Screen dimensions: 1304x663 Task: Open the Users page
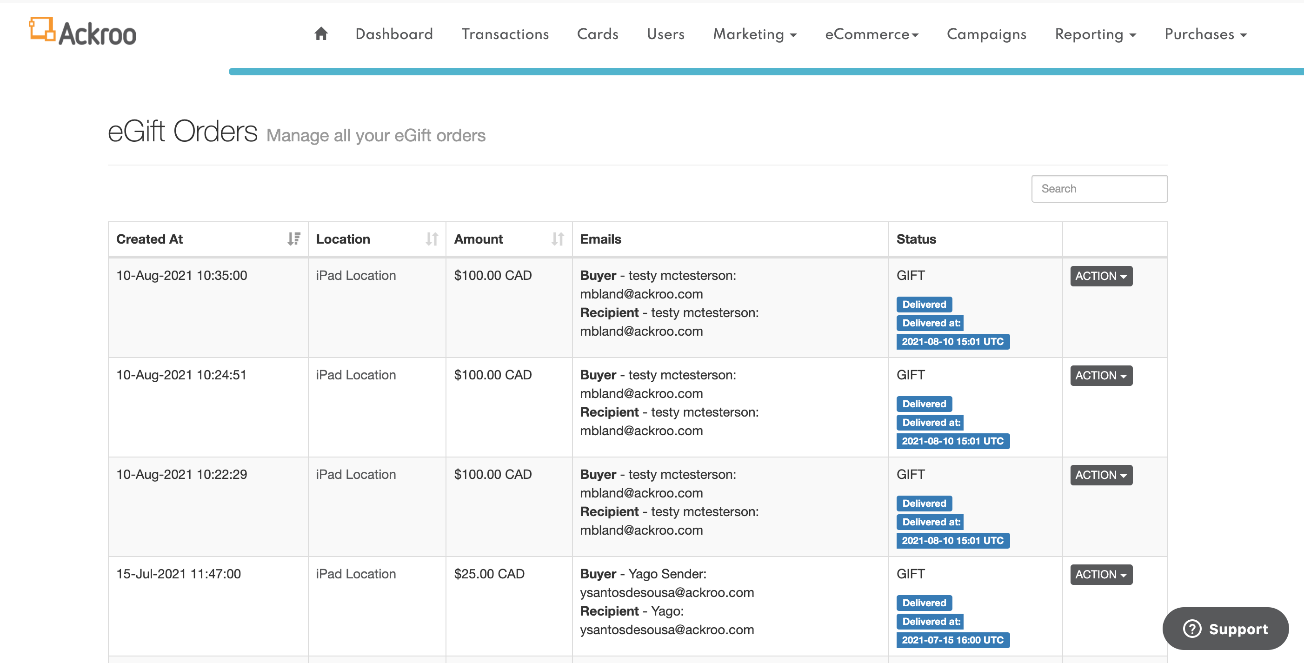pyautogui.click(x=665, y=34)
